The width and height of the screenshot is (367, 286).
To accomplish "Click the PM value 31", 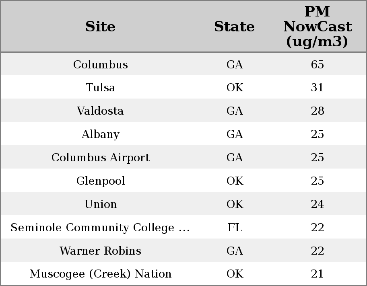I will pyautogui.click(x=317, y=88).
